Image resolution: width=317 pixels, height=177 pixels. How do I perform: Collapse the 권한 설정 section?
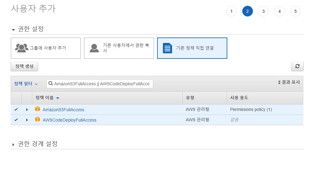click(13, 30)
